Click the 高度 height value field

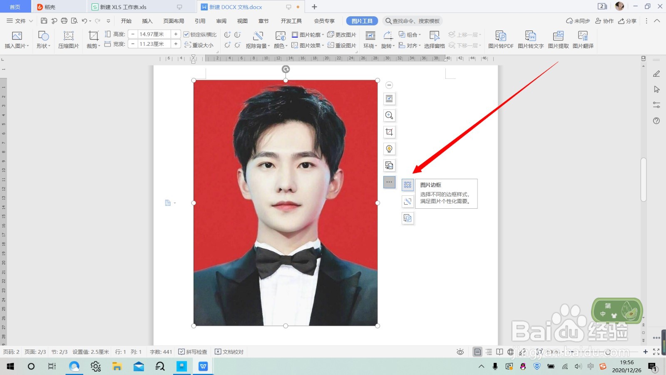tap(154, 34)
